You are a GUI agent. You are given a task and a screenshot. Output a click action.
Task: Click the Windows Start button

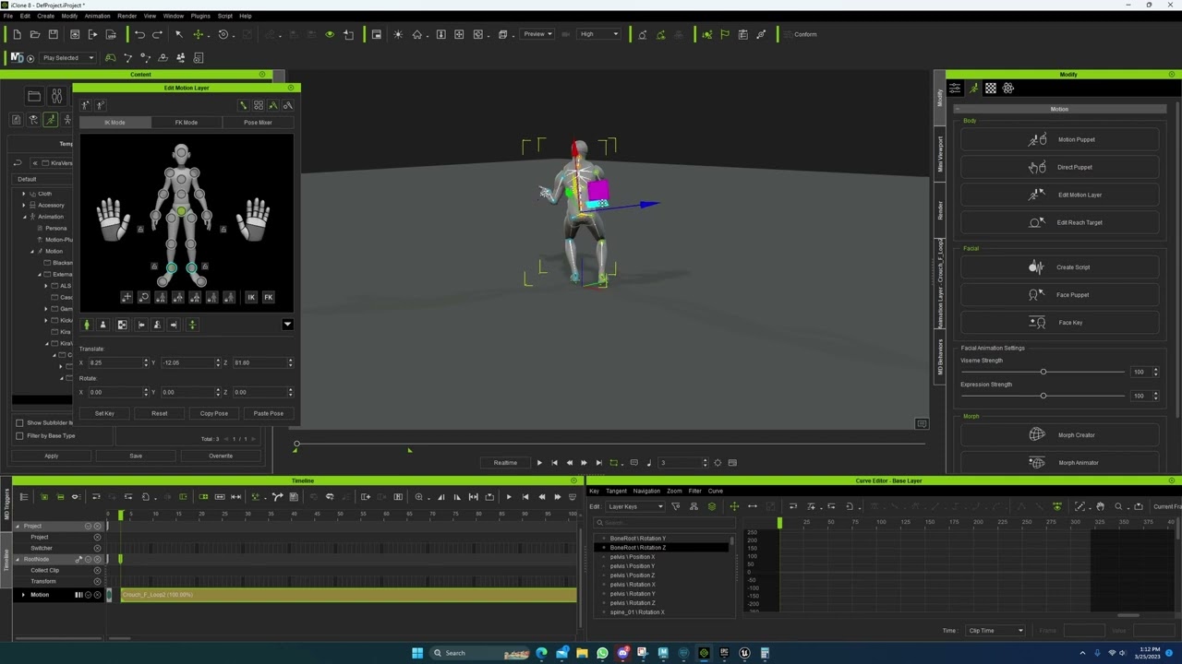click(417, 653)
